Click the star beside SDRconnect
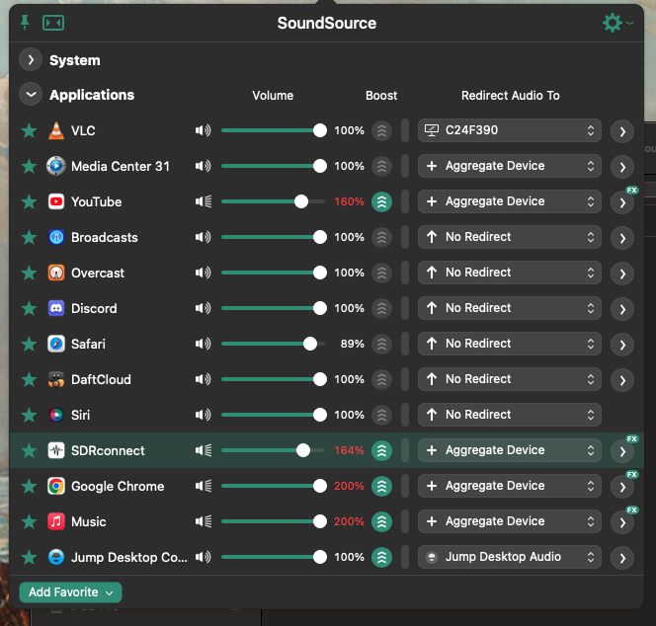This screenshot has height=626, width=656. point(29,450)
